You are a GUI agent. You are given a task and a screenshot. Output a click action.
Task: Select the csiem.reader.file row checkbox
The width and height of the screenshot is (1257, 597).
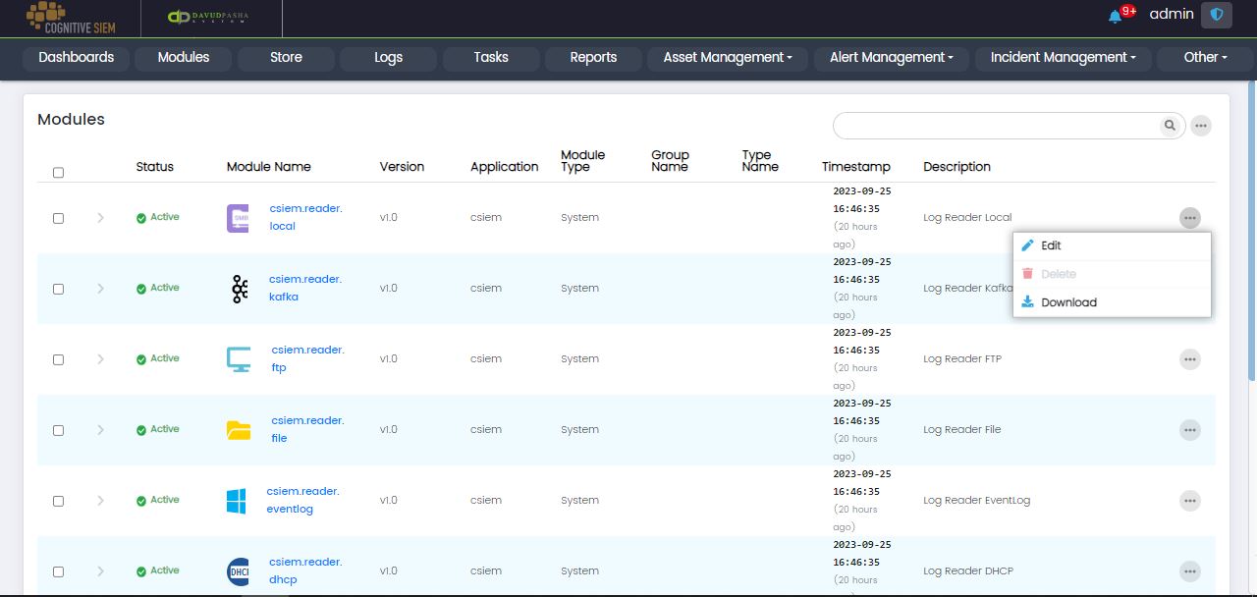[58, 430]
